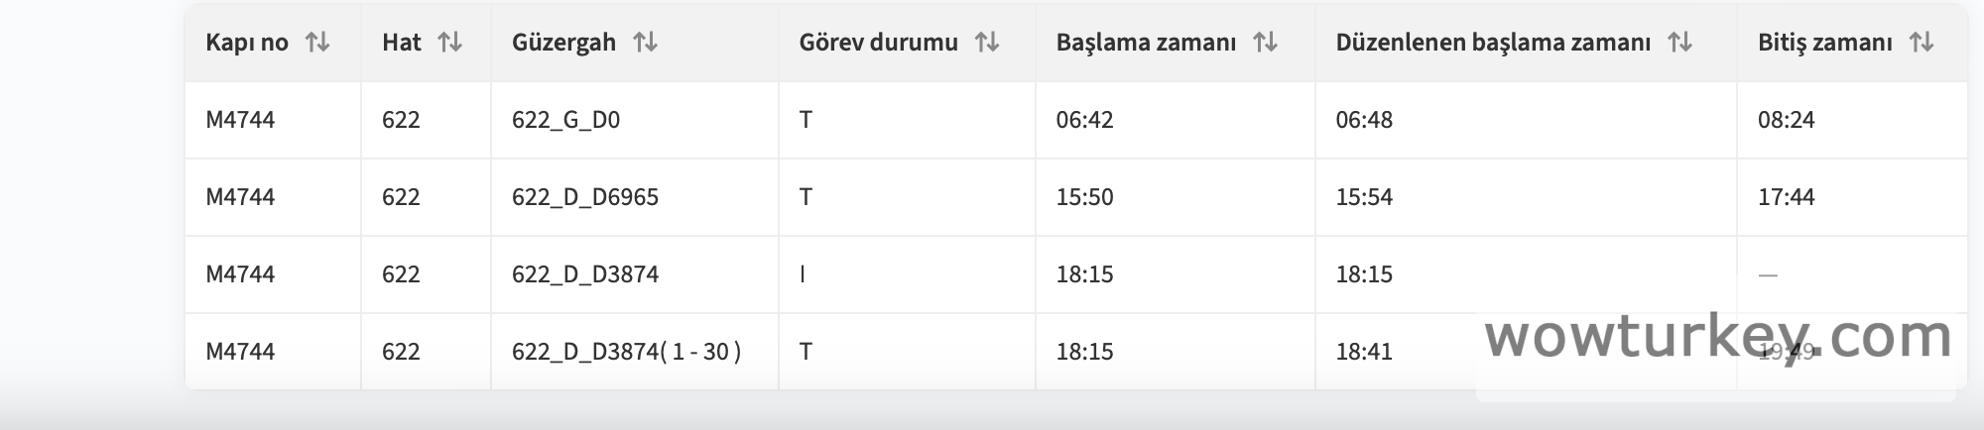Click start time 06:42 cell
The image size is (1984, 430).
tap(1084, 120)
